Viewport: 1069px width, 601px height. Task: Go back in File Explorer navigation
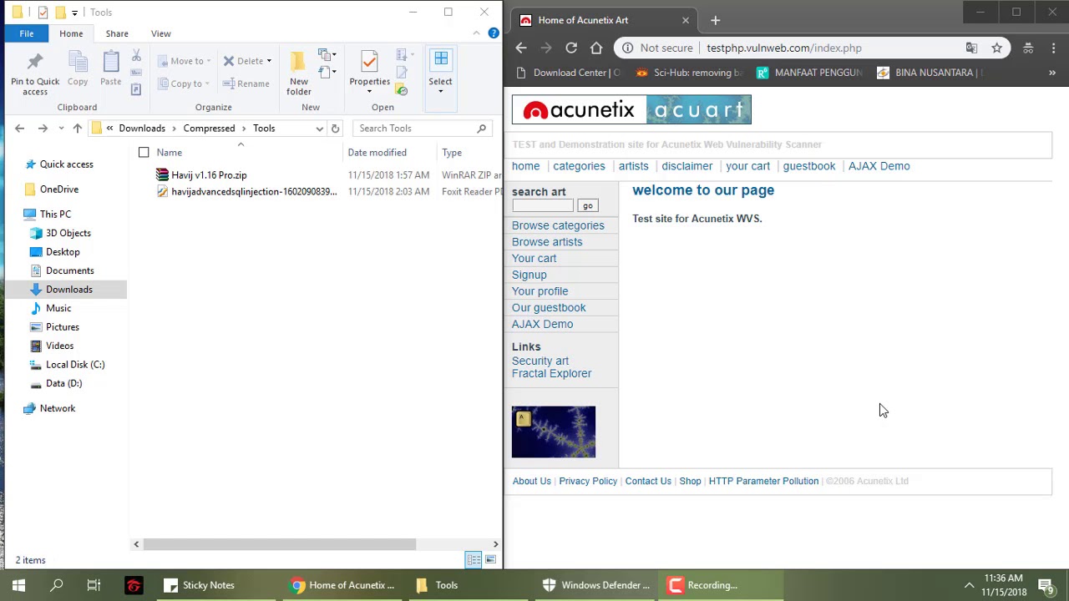pos(19,129)
